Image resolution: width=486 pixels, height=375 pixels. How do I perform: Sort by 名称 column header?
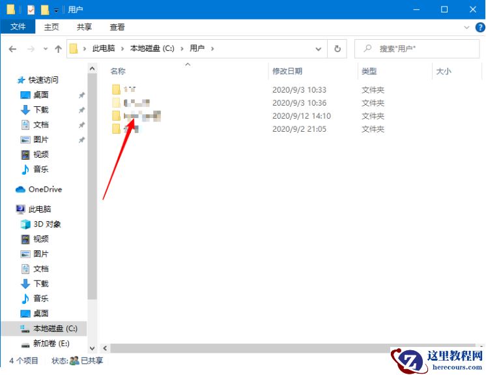pos(118,71)
